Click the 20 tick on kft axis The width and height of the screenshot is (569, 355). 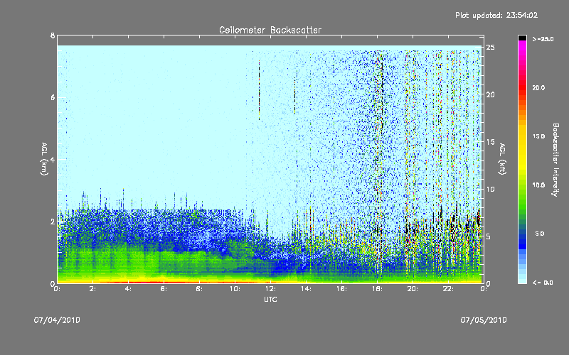[491, 94]
